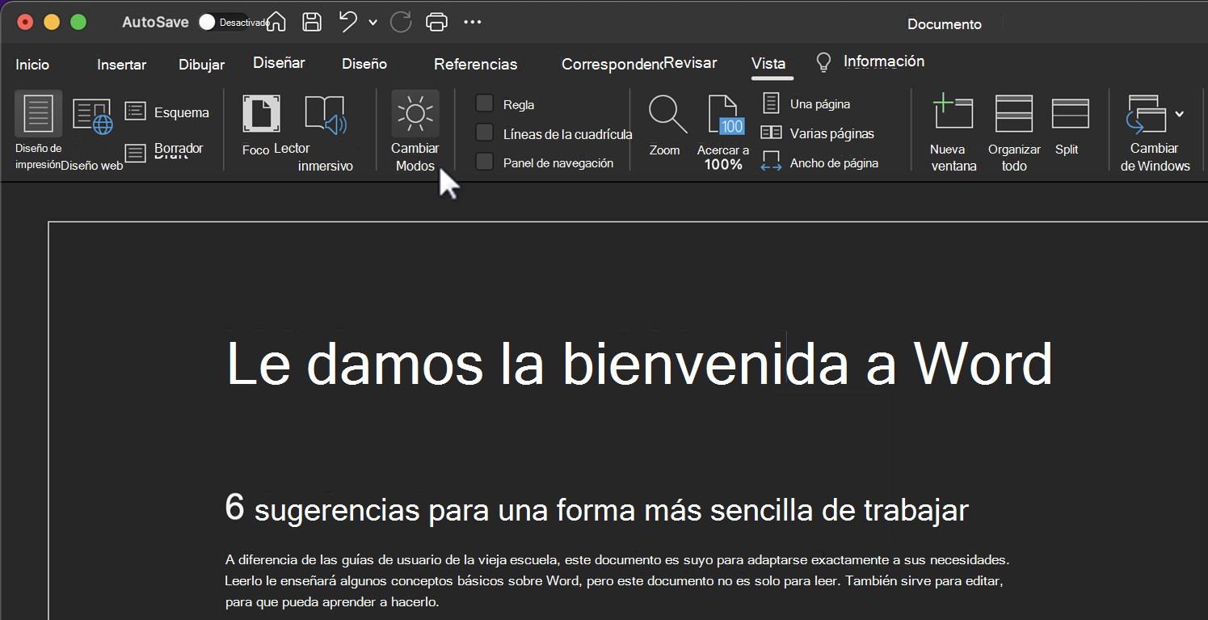Select Una página view

point(806,103)
